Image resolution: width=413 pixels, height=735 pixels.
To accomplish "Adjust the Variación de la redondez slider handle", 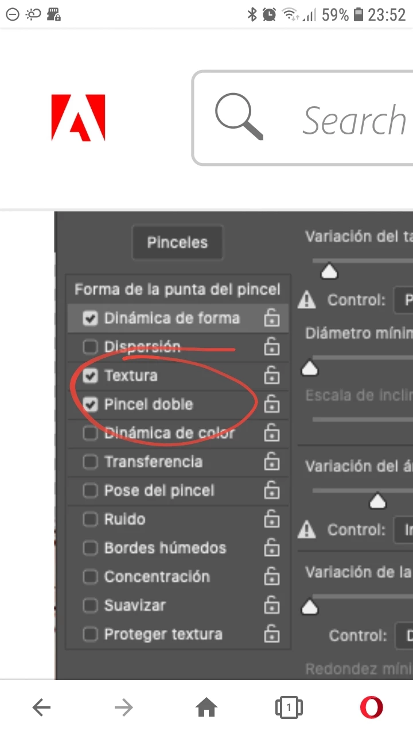I will tap(310, 606).
